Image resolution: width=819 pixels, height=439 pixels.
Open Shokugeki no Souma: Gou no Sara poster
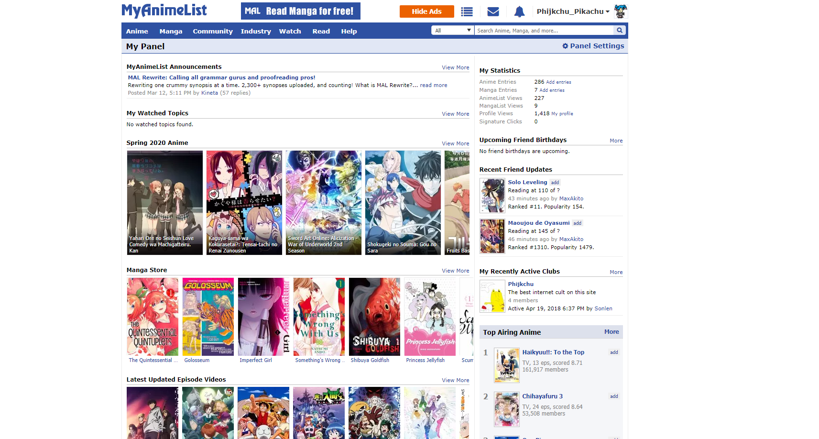403,203
